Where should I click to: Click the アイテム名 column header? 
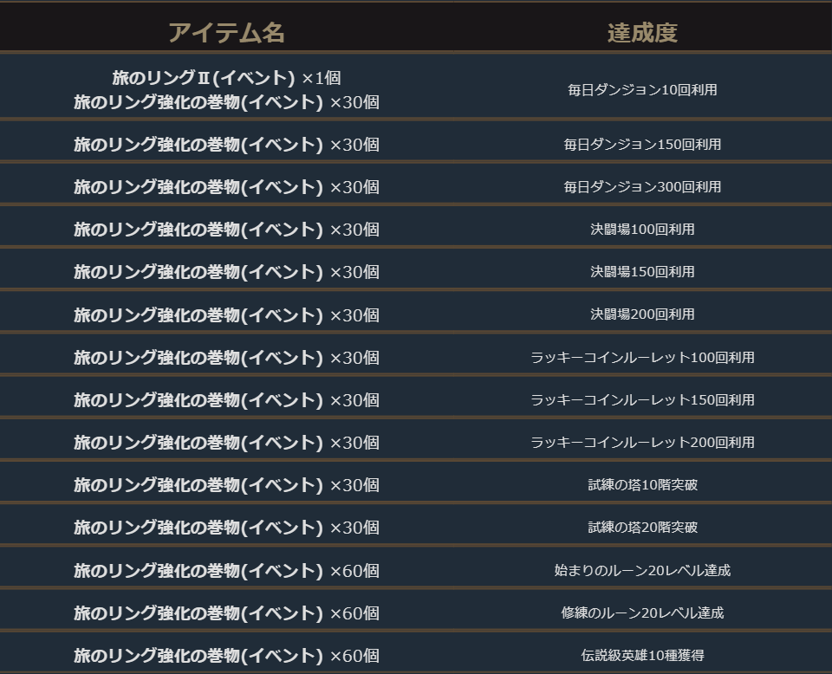(226, 33)
